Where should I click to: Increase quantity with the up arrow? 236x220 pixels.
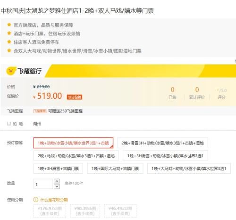click(57, 181)
